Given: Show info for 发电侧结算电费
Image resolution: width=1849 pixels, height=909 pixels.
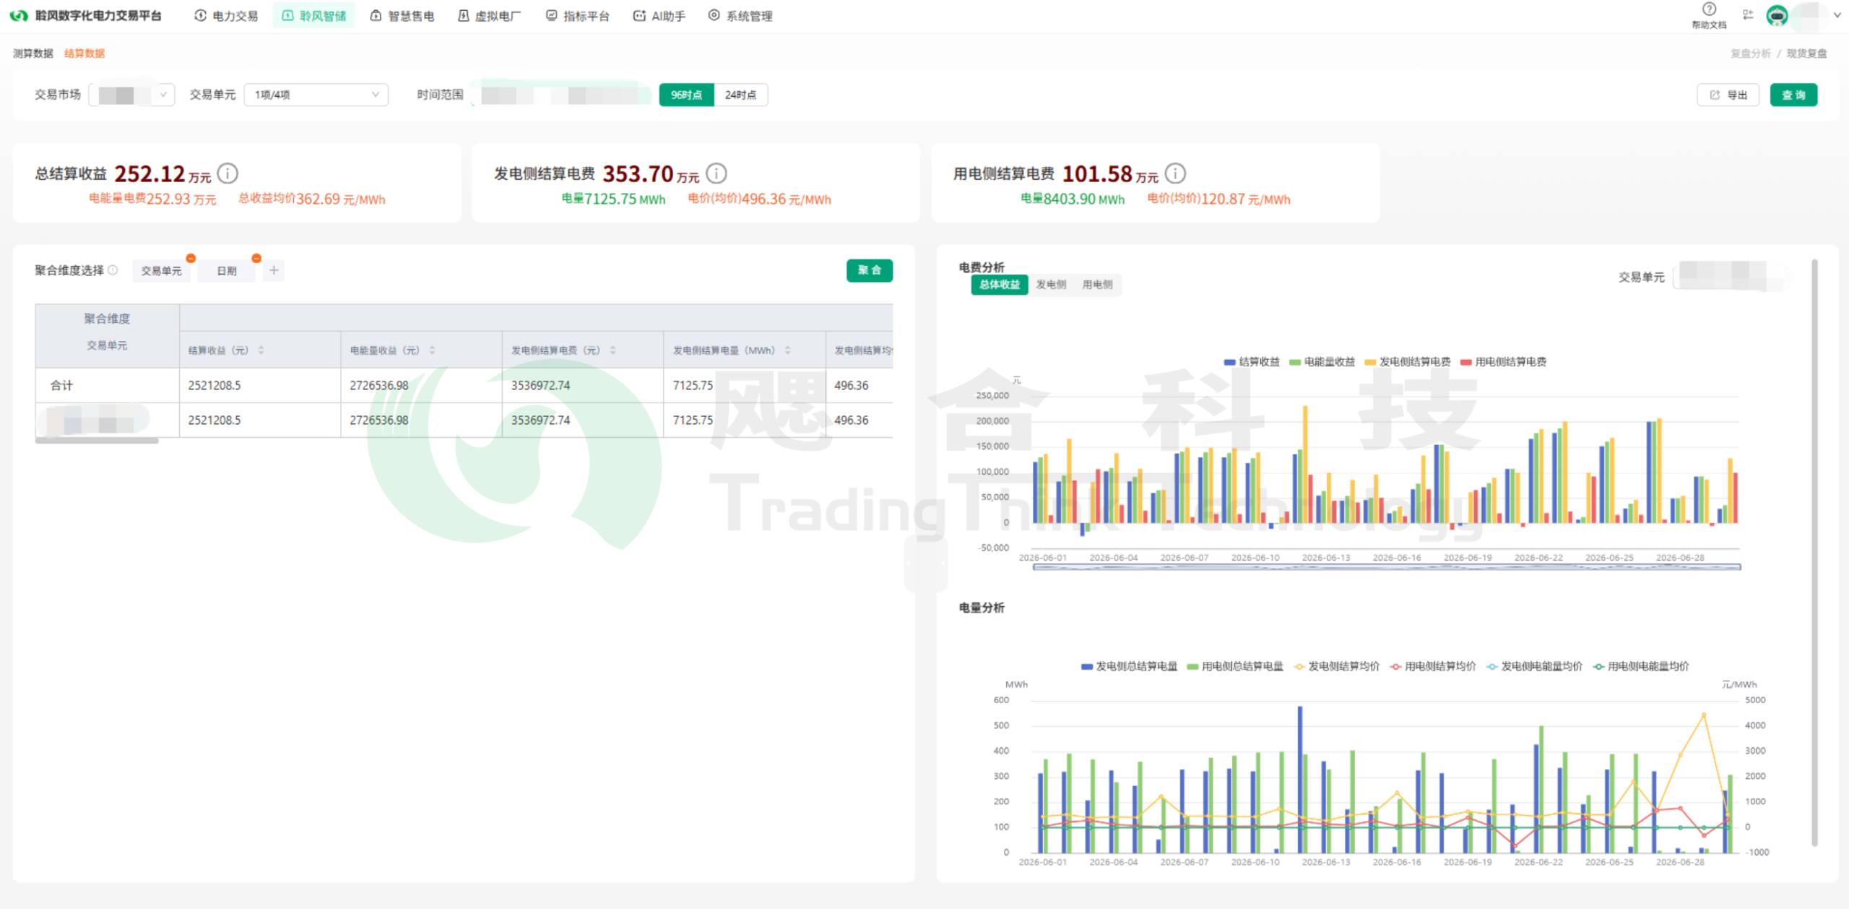Looking at the screenshot, I should click(716, 173).
